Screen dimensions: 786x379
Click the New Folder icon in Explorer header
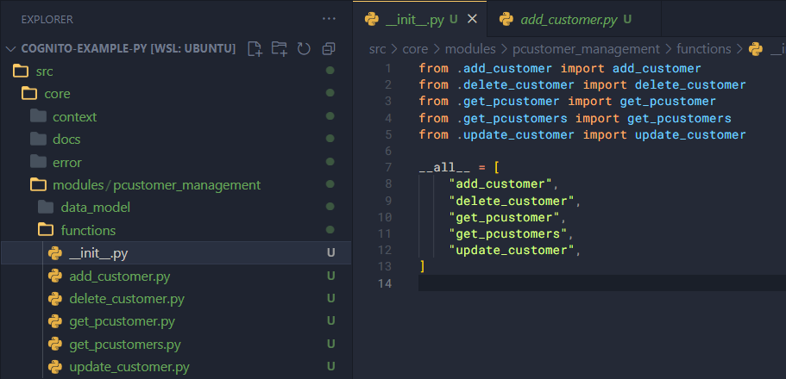(x=279, y=48)
